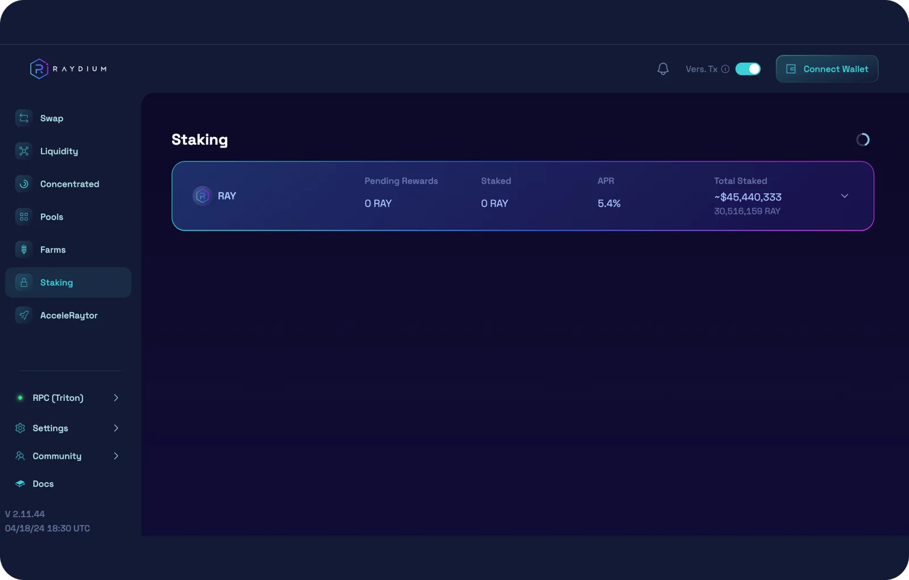Click the Staking page heading
Screen dimensions: 909x580
tap(199, 140)
